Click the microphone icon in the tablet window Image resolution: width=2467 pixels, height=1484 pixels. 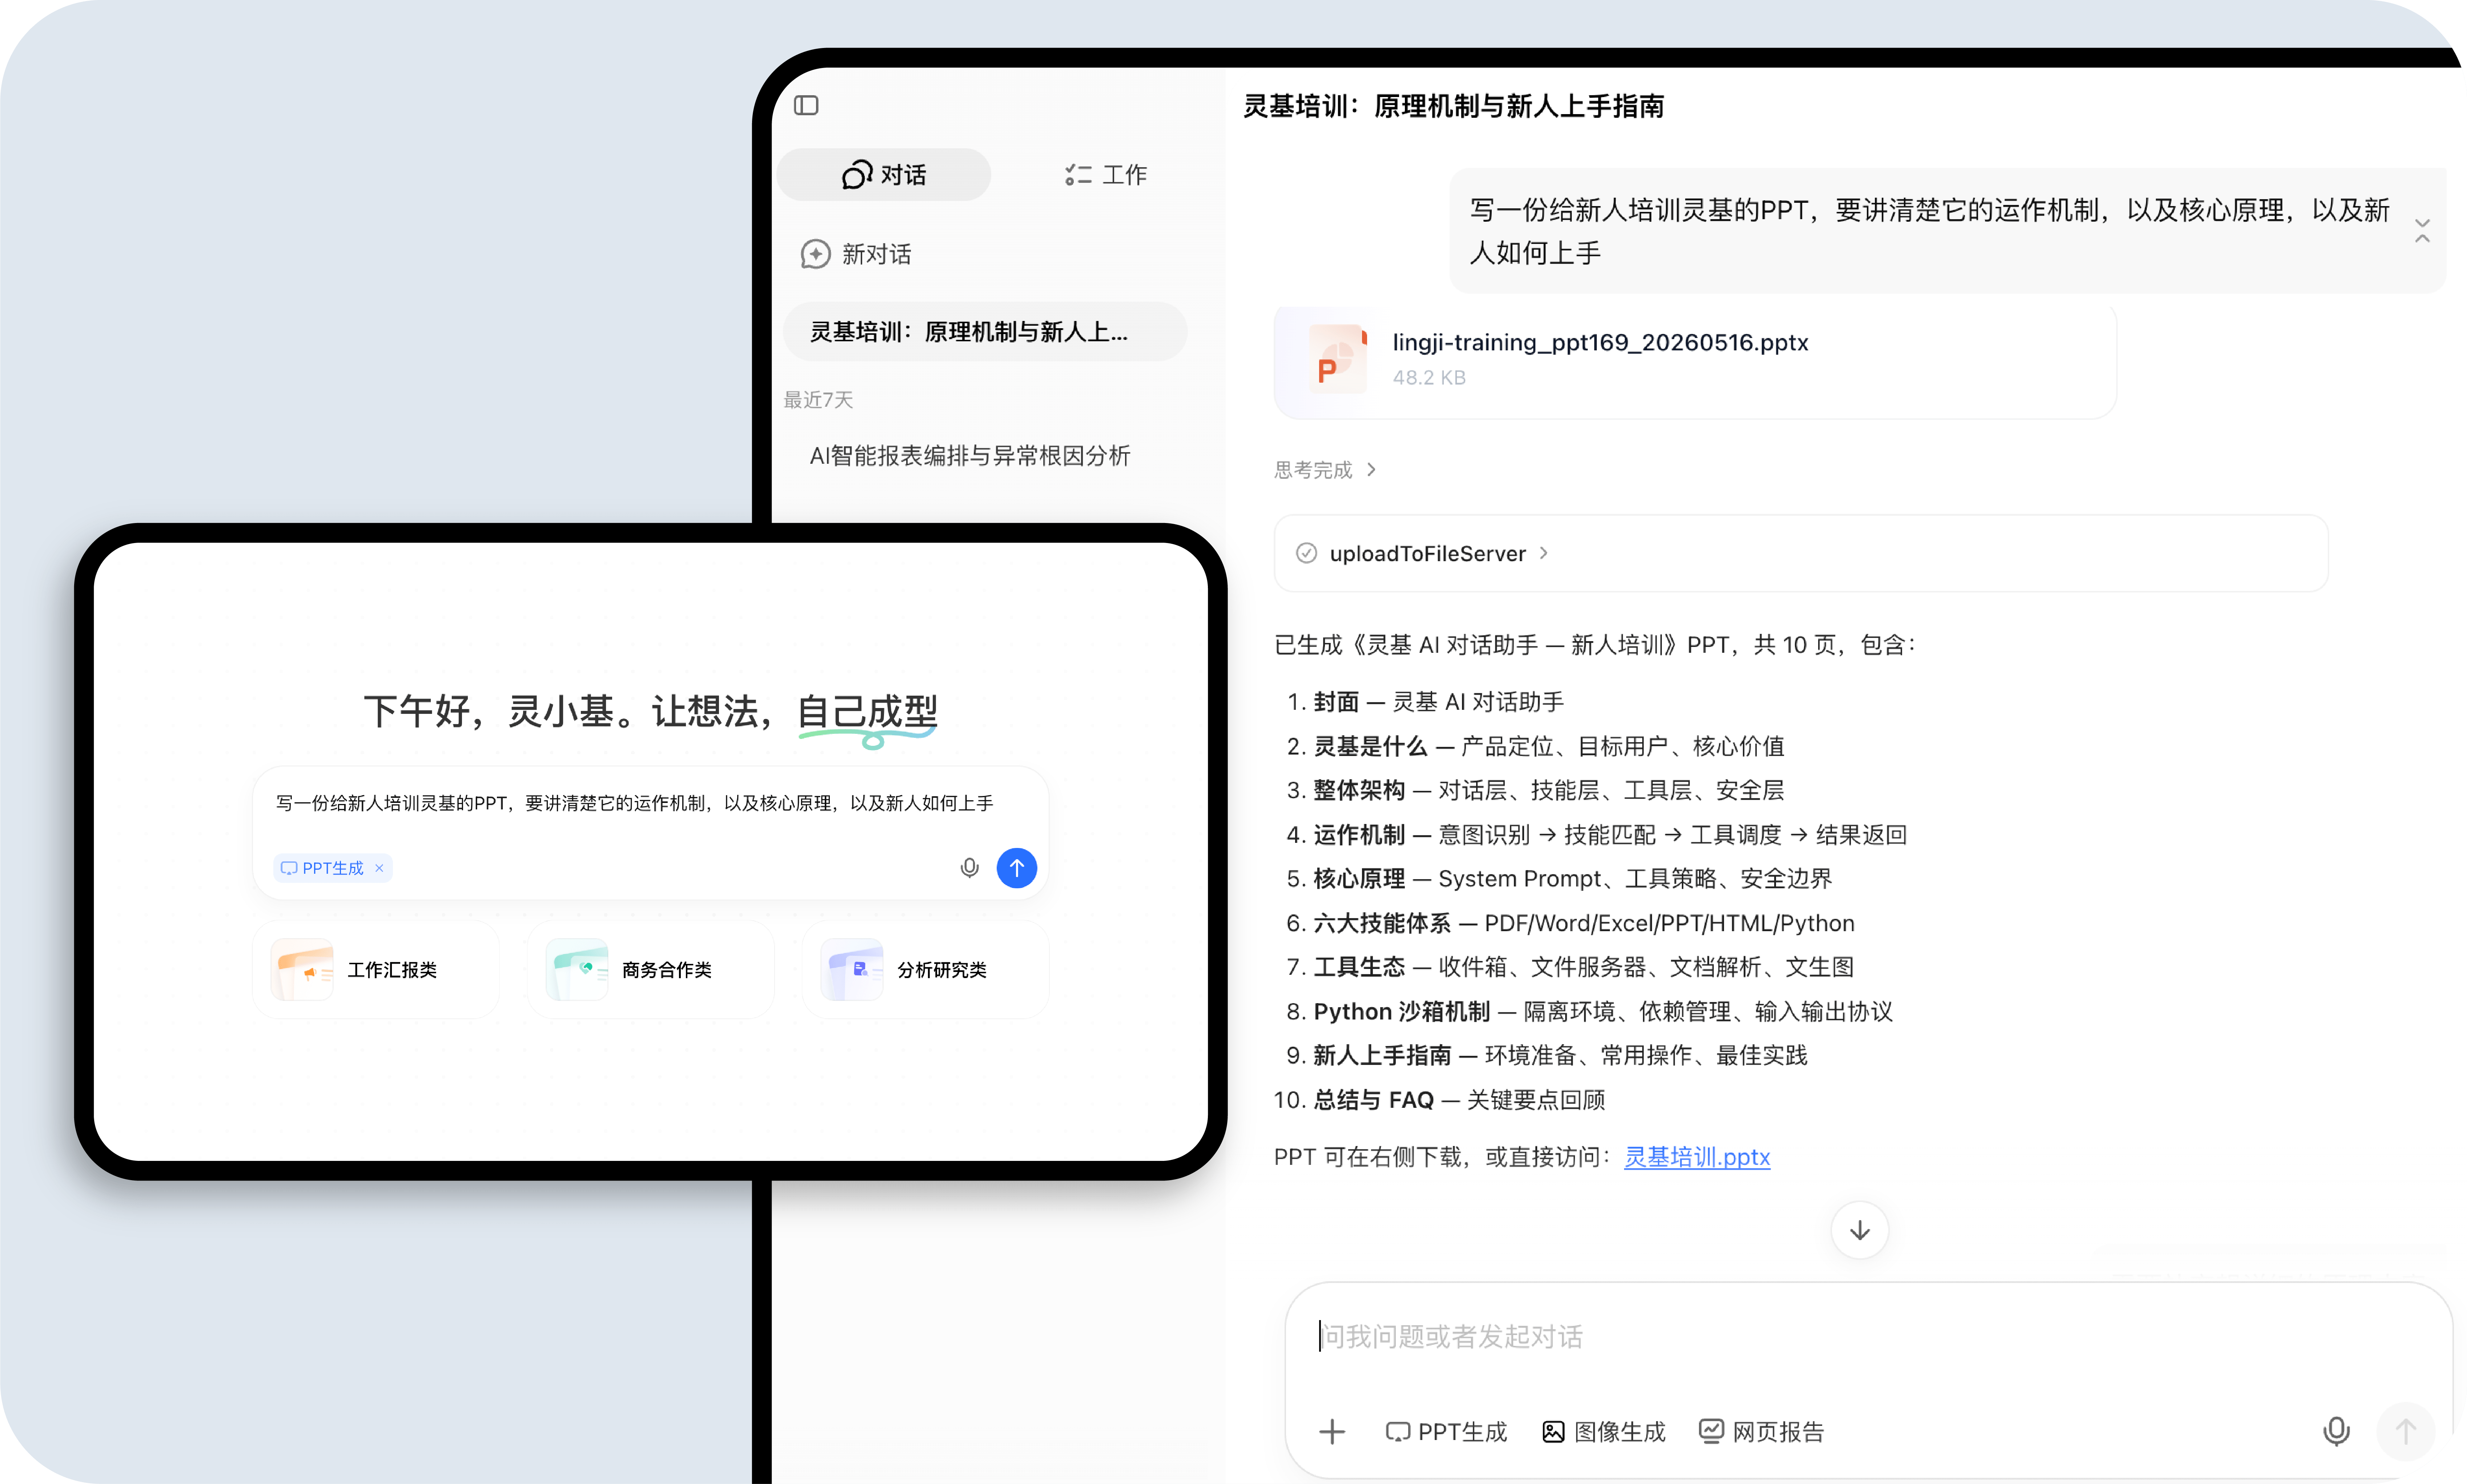click(969, 868)
